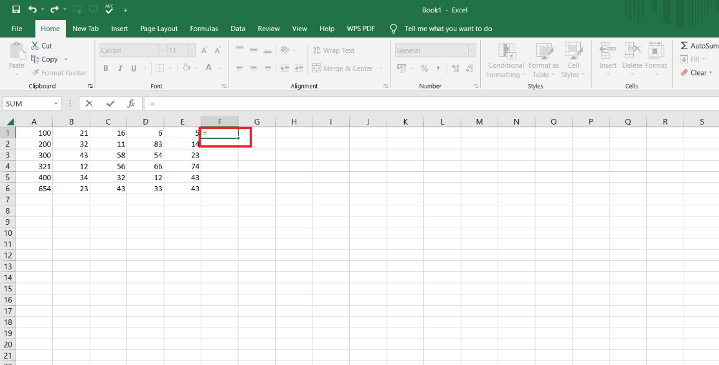Open the Borders dropdown arrow
The image size is (719, 365).
tap(170, 68)
